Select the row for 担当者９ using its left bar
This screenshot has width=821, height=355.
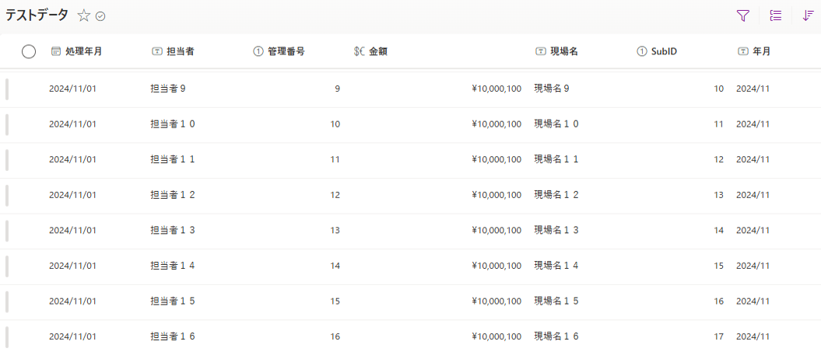coord(7,89)
